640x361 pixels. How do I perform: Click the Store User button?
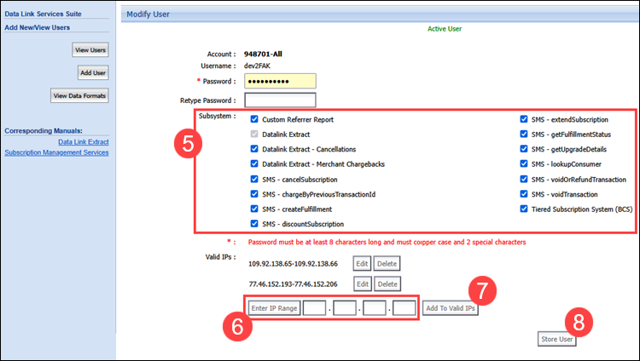pyautogui.click(x=556, y=341)
